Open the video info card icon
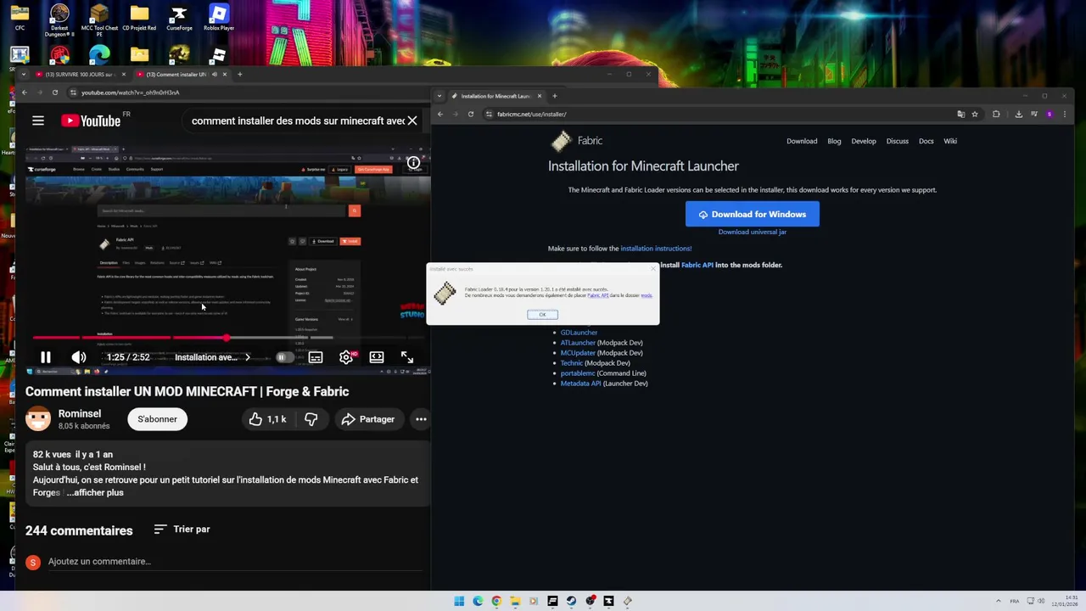Screen dimensions: 1086x611 (x=413, y=162)
